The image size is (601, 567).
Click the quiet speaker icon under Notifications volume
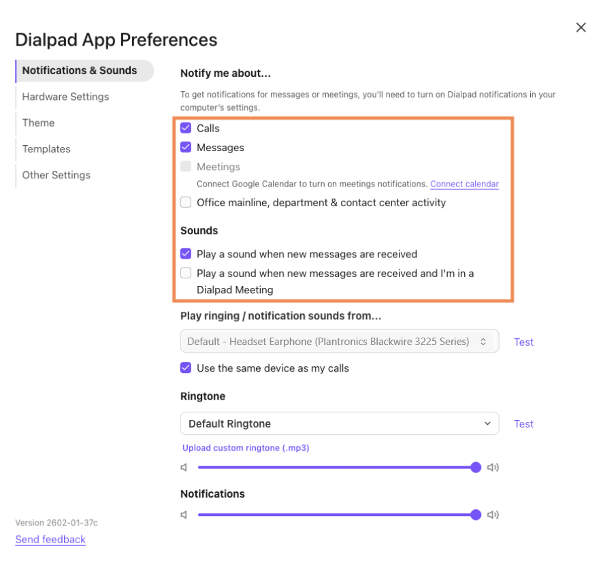click(183, 515)
